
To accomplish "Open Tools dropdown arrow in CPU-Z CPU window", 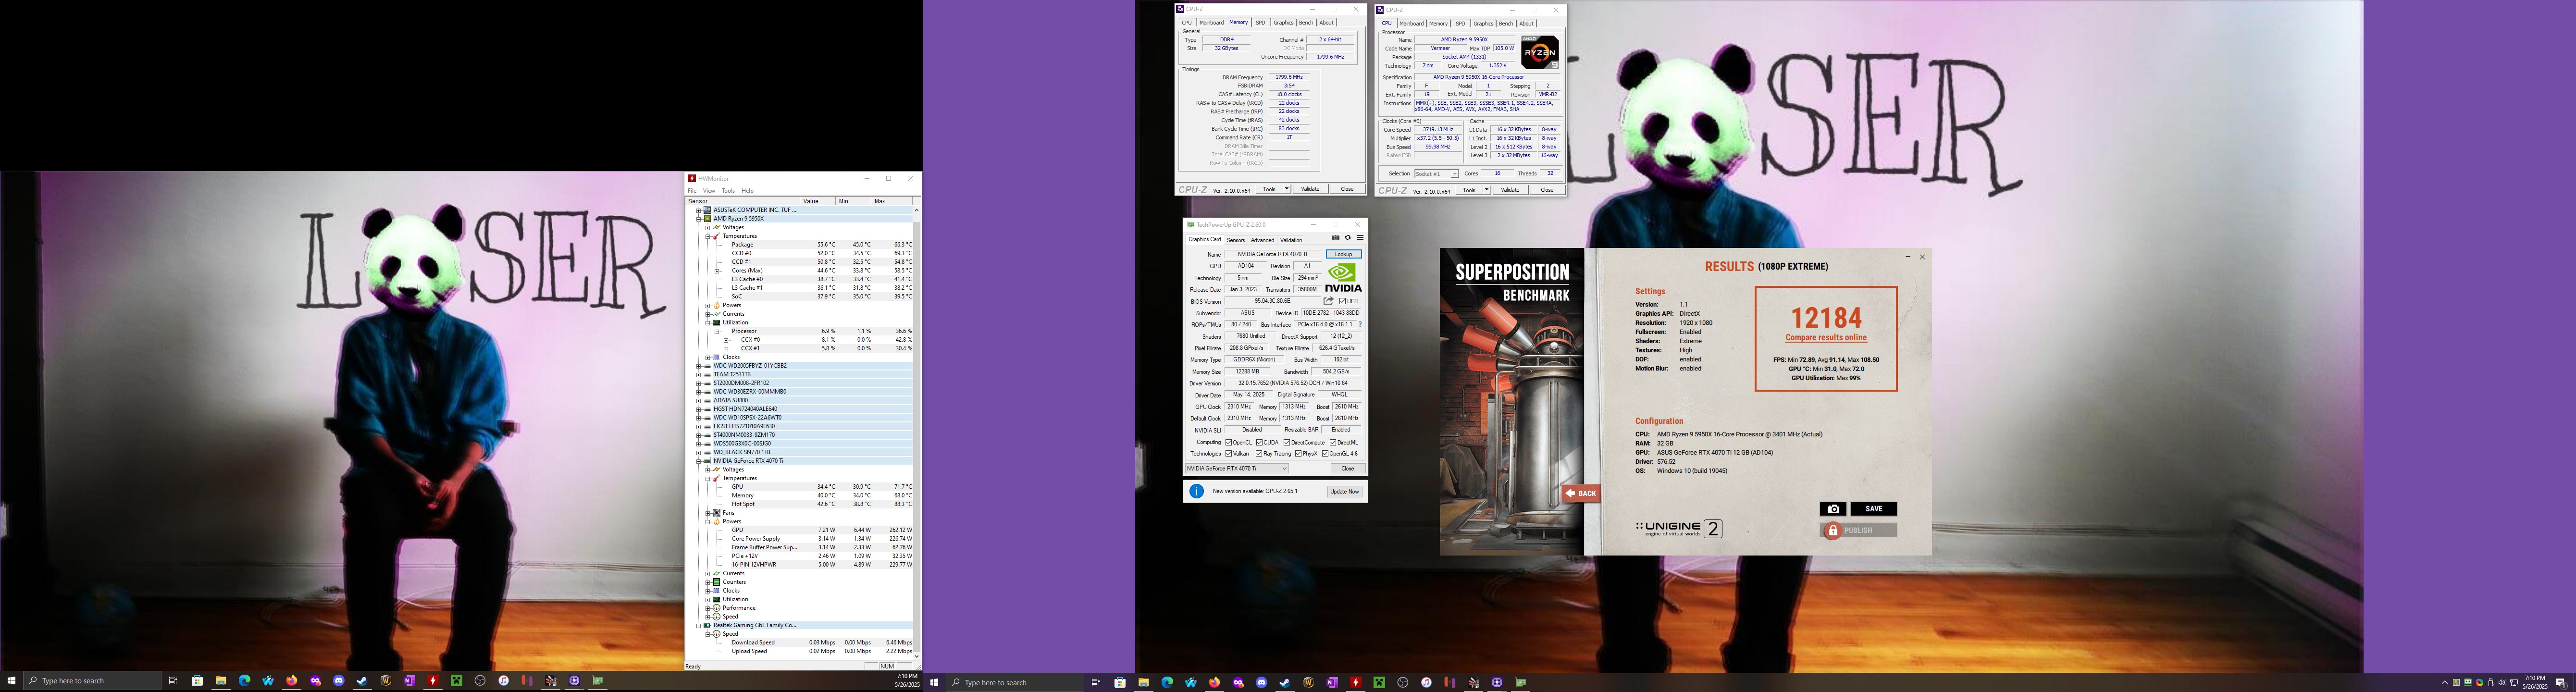I will click(1487, 190).
